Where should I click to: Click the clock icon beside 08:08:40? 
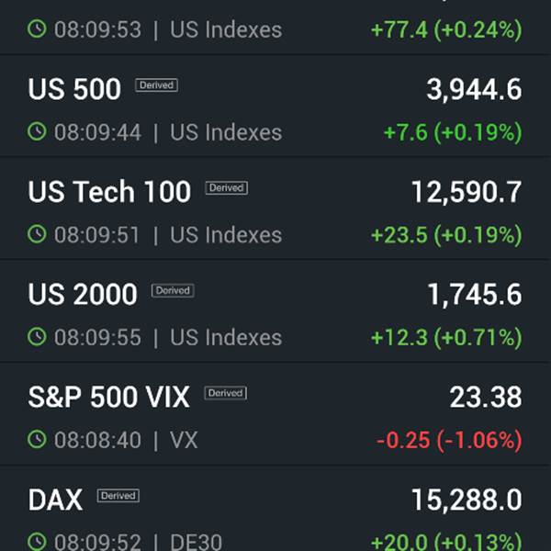coord(37,439)
